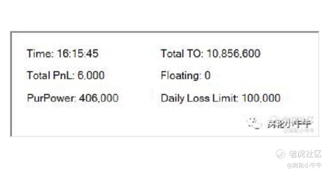This screenshot has height=173, width=328.
Task: Click the 窝轮小牛牛 watermark inside the panel
Action: pos(289,123)
